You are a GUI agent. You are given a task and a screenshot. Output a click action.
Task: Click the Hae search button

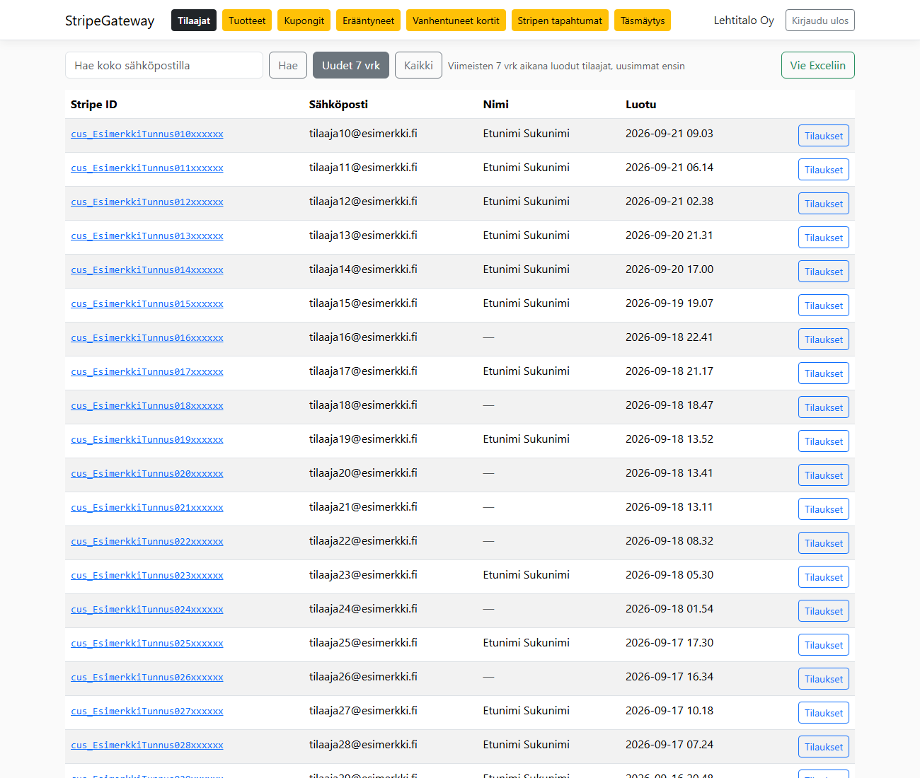[288, 65]
